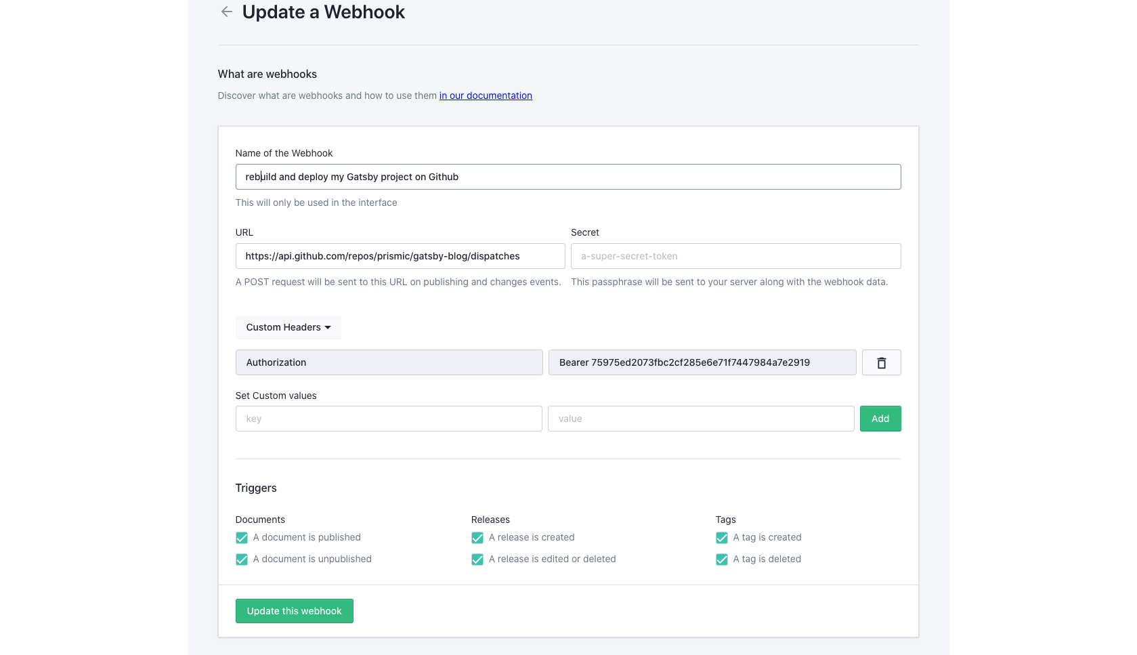Click the 'Update a Webhook' heading
The height and width of the screenshot is (655, 1137).
click(323, 12)
